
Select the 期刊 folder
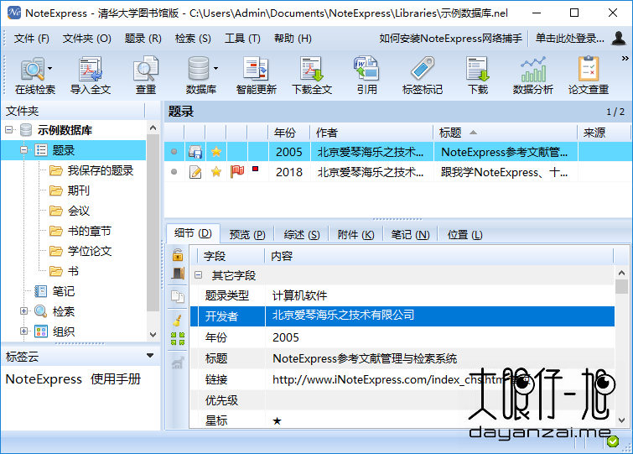78,190
